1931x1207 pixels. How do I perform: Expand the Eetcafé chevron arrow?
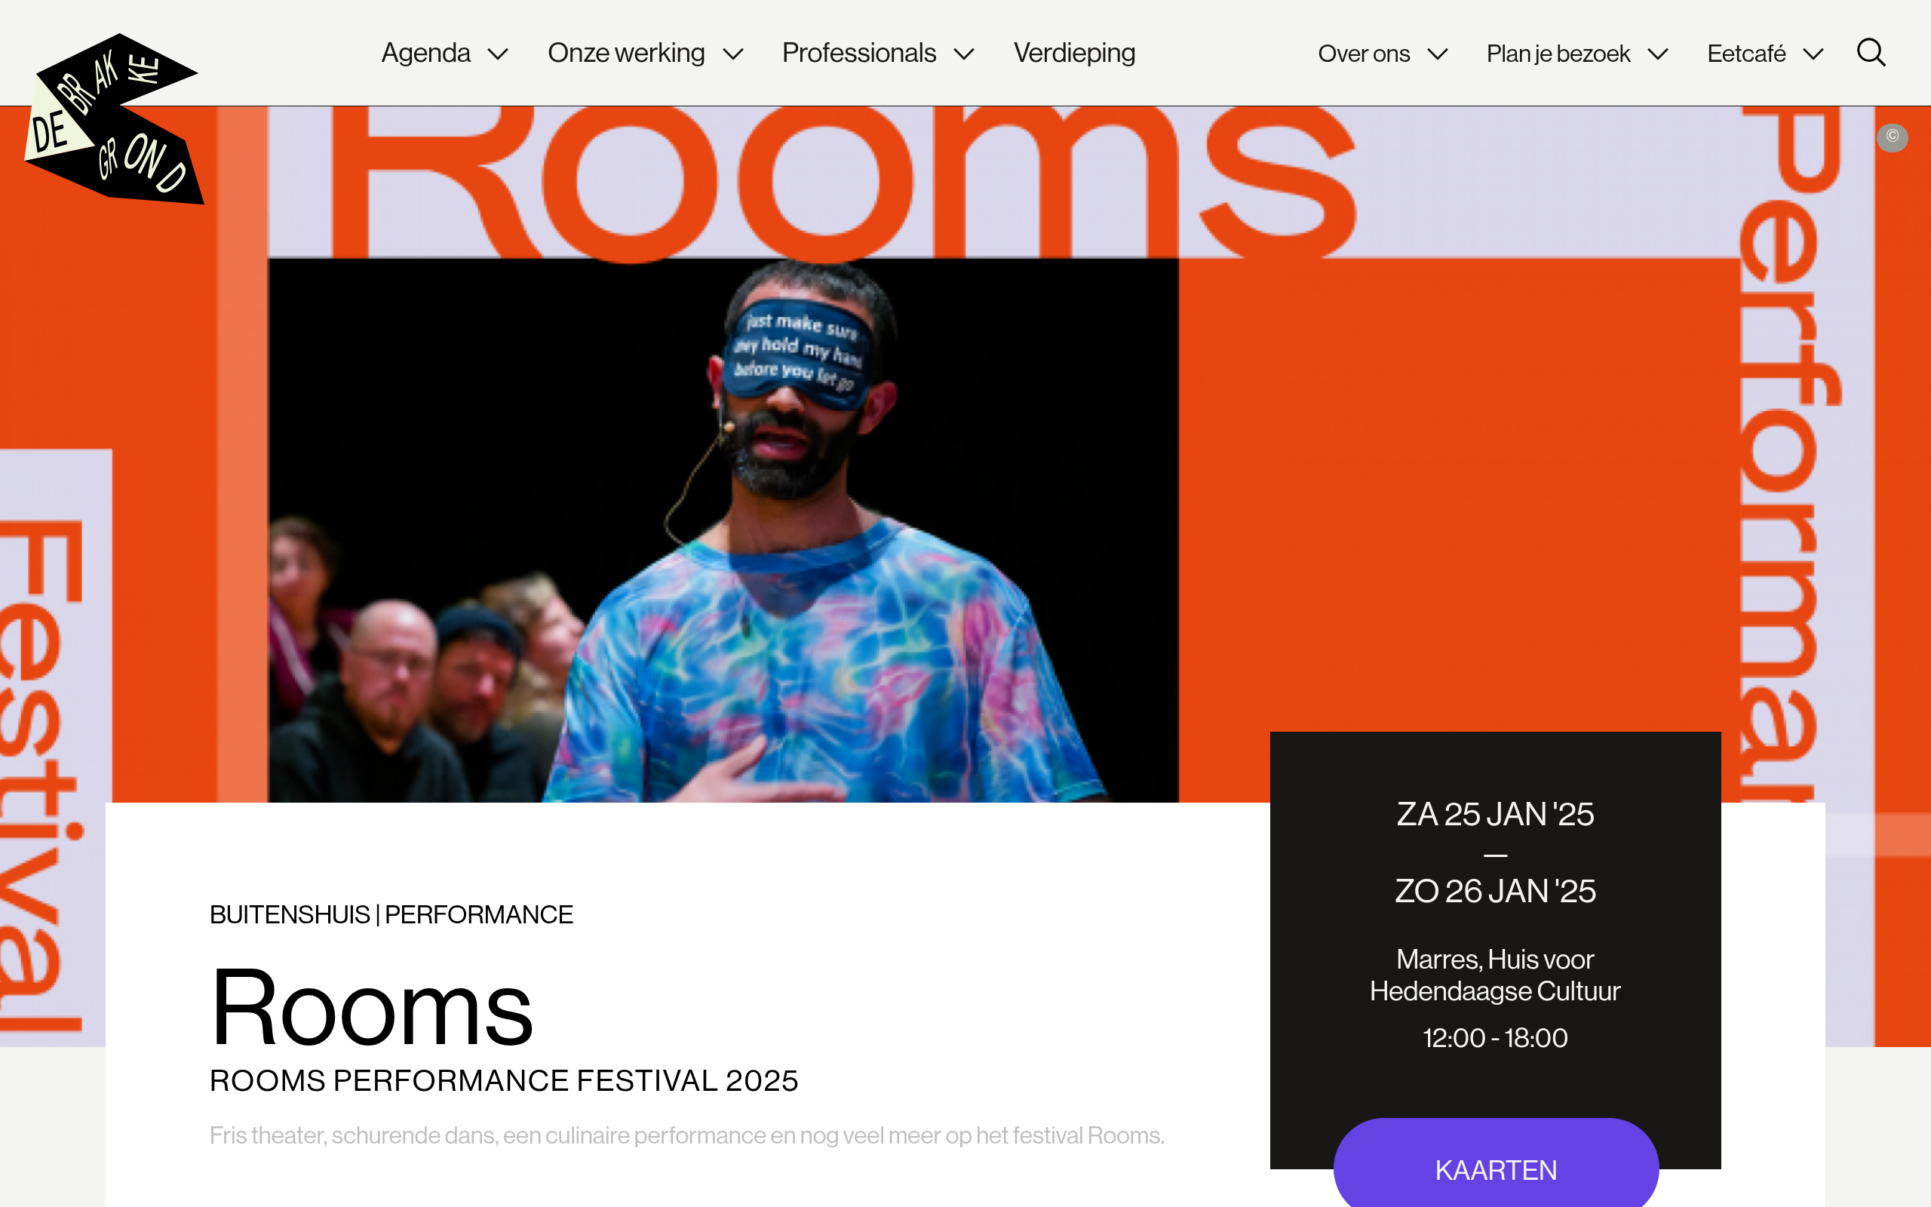tap(1813, 54)
